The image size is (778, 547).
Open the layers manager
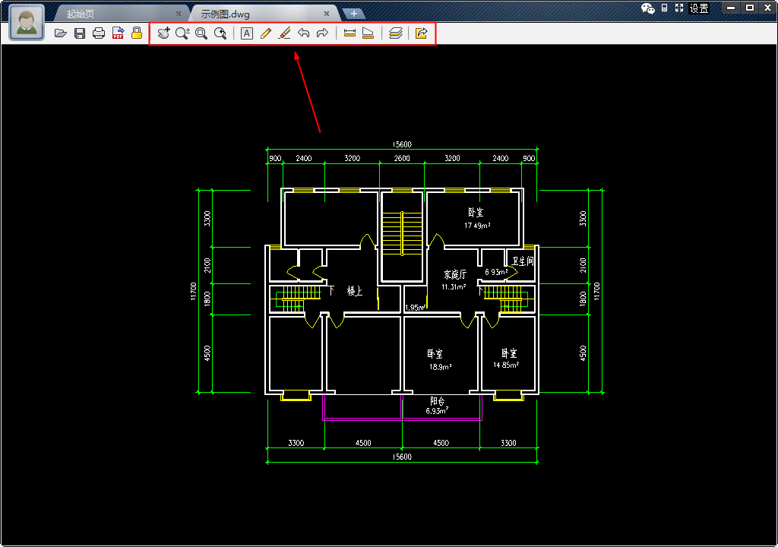(395, 33)
